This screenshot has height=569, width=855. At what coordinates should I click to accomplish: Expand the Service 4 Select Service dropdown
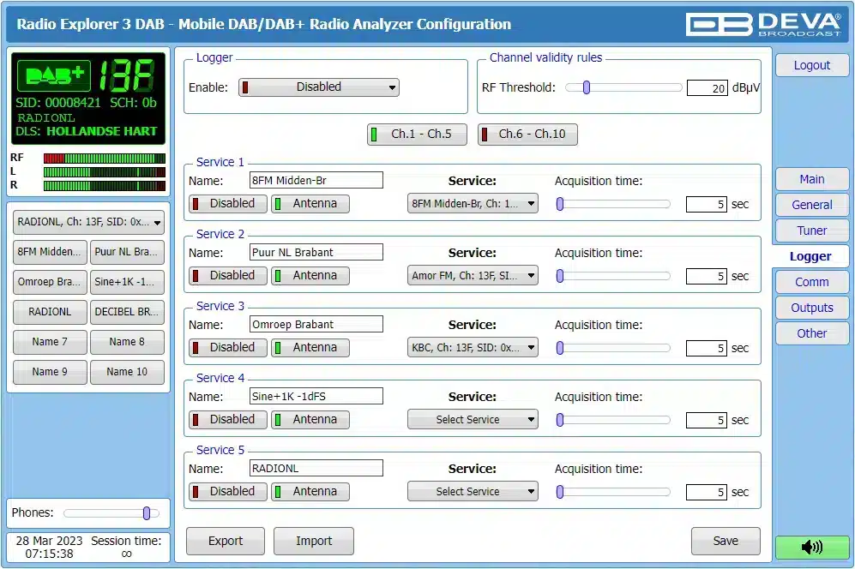tap(473, 420)
